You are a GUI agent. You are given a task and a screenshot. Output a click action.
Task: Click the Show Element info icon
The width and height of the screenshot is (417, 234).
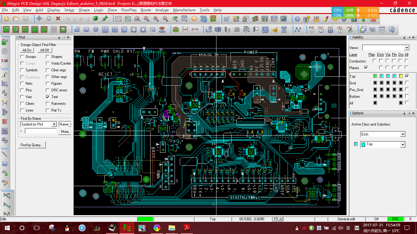click(x=297, y=19)
